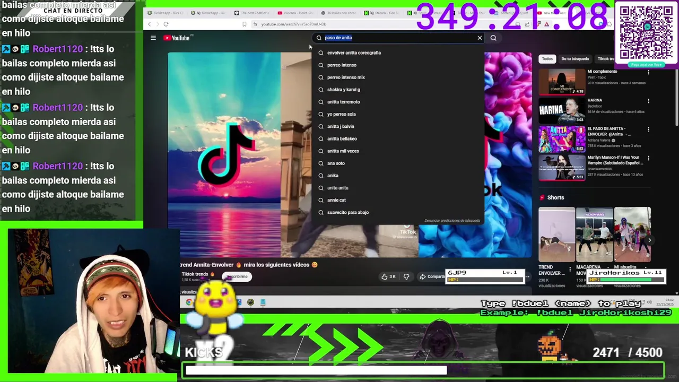Select the 'De tu búsqueda' filter chip

click(x=575, y=59)
